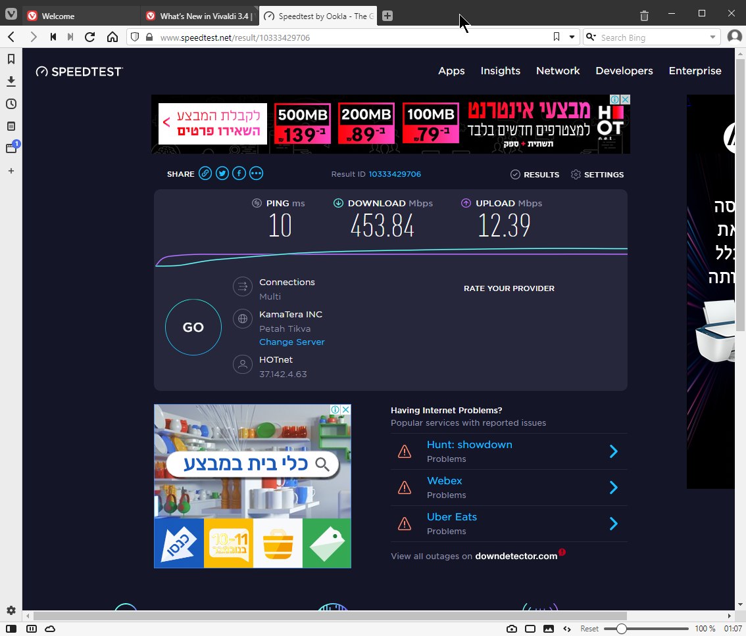This screenshot has width=746, height=636.
Task: Copy result link via share icon
Action: tap(205, 173)
